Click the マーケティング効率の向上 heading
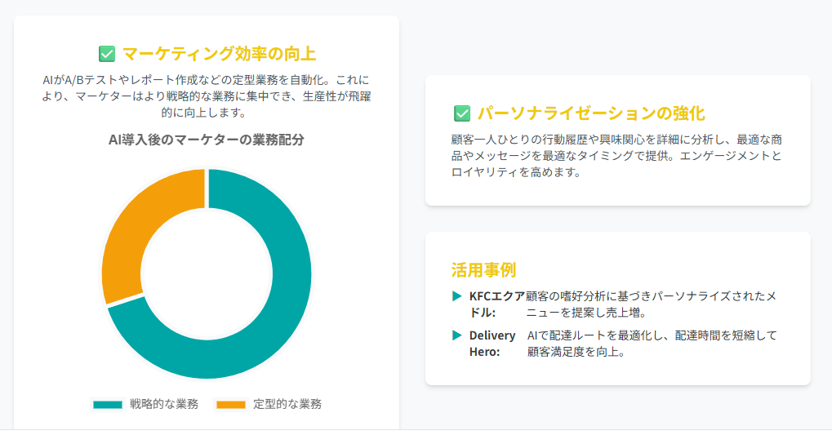832x444 pixels. click(219, 54)
